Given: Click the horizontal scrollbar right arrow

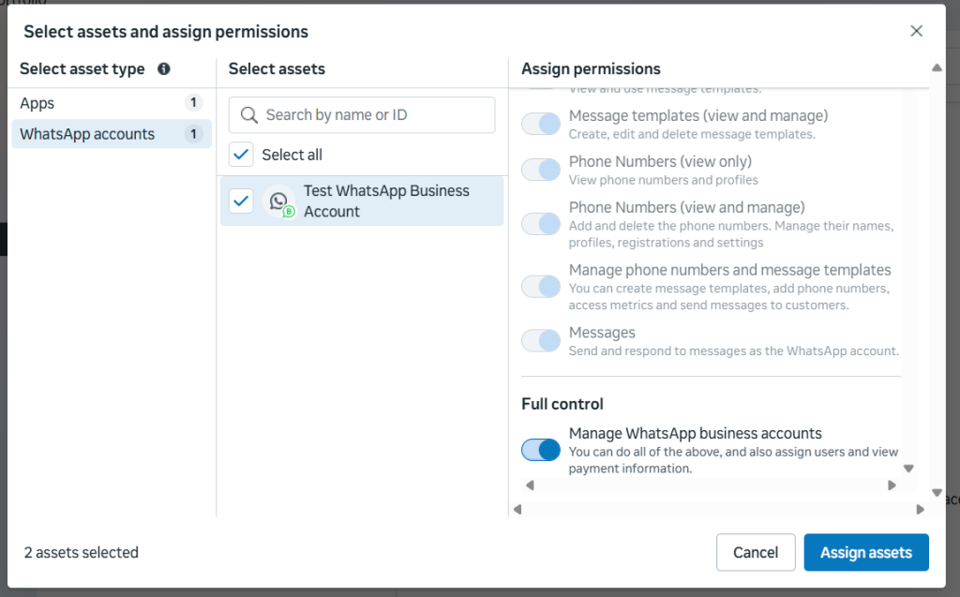Looking at the screenshot, I should pos(892,485).
